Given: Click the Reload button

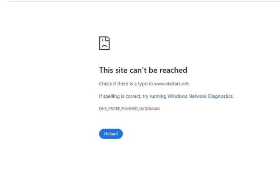Looking at the screenshot, I should [x=111, y=134].
